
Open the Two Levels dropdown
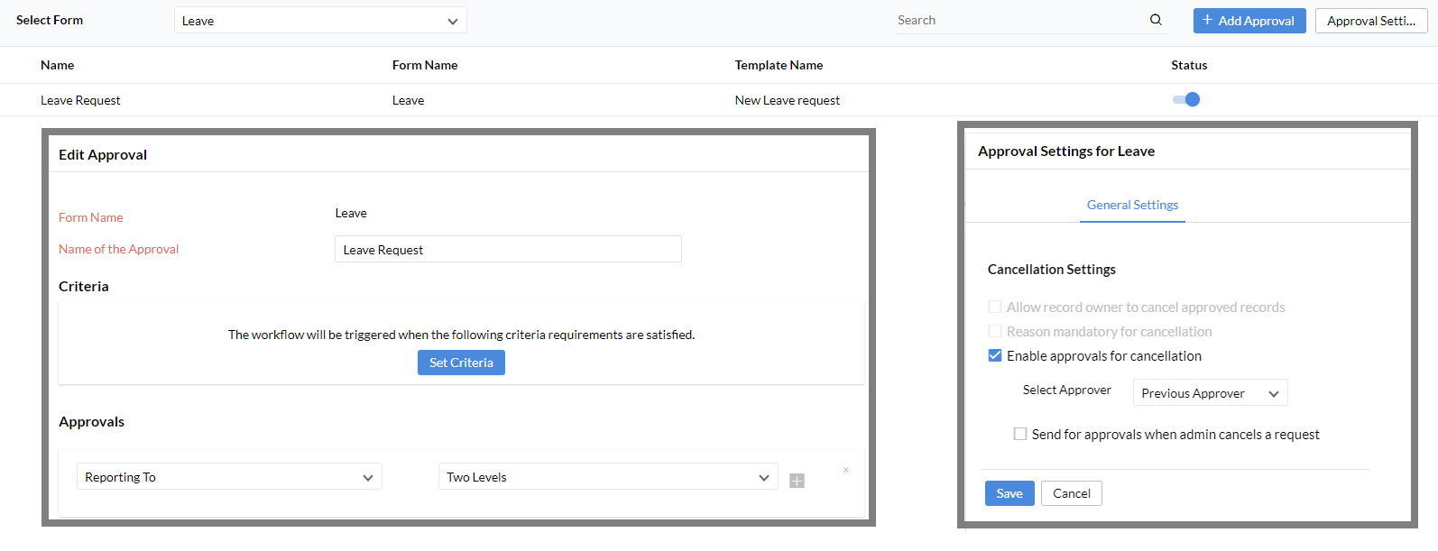(x=608, y=476)
